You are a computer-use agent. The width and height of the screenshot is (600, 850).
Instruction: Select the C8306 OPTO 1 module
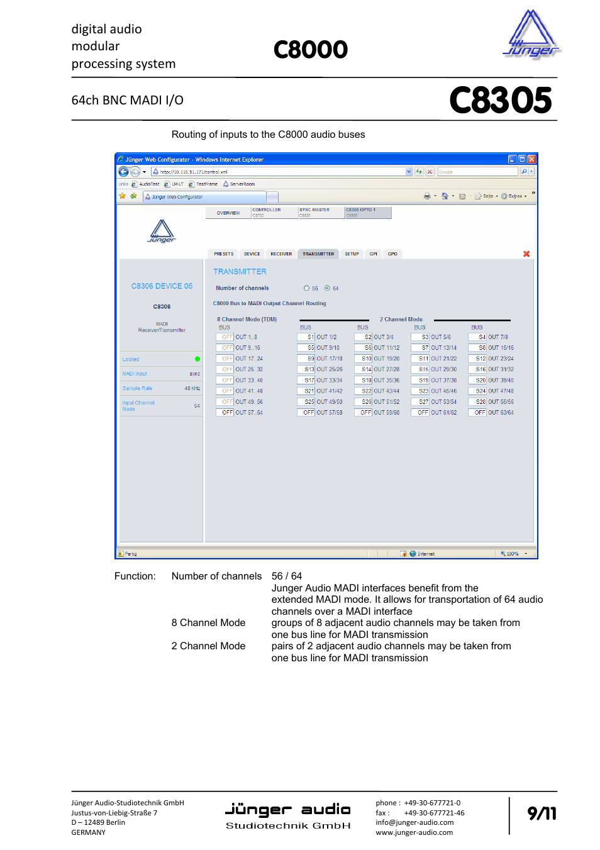click(368, 213)
